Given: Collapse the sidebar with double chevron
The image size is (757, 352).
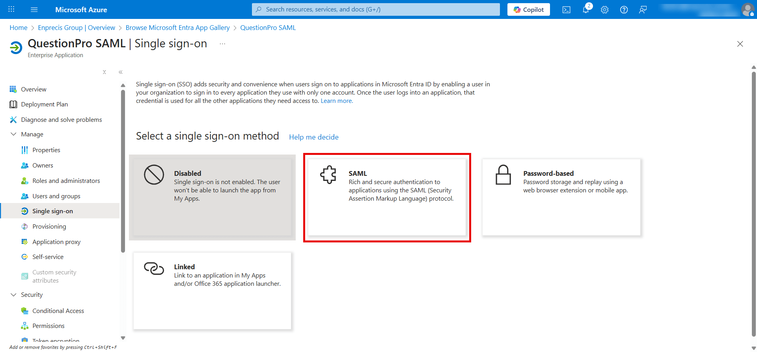Looking at the screenshot, I should click(x=121, y=72).
